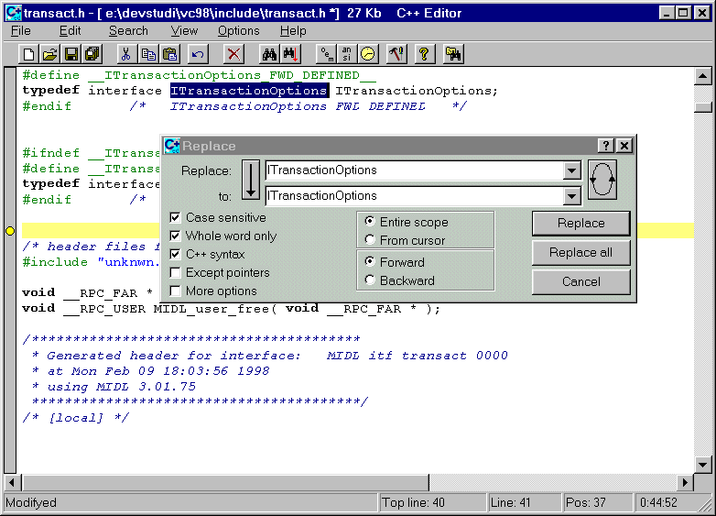This screenshot has height=516, width=716.
Task: Disable the C++ syntax option
Action: (x=175, y=254)
